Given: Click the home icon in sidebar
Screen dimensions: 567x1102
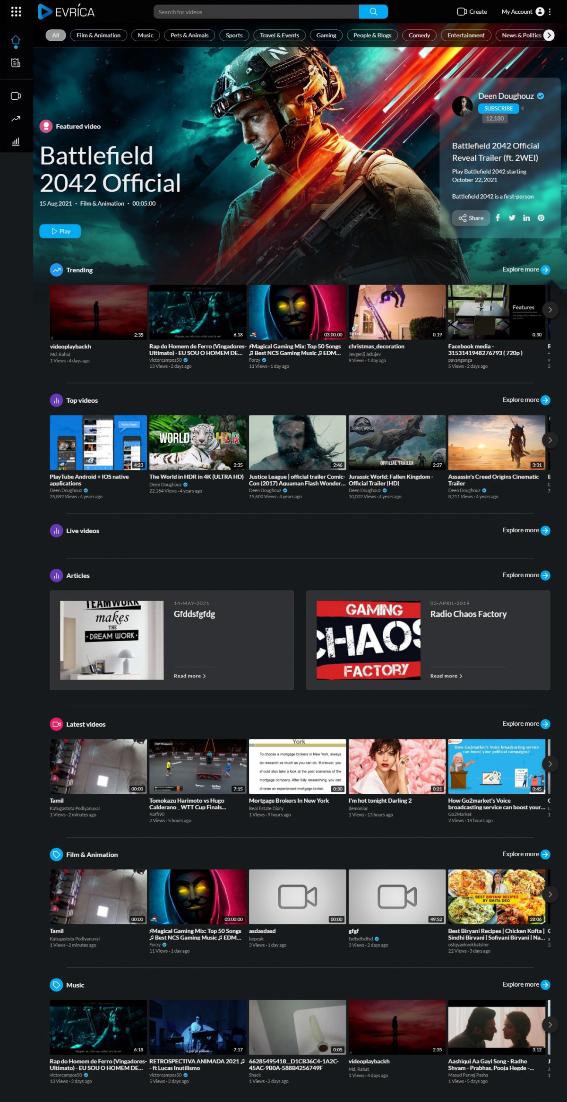Looking at the screenshot, I should pos(16,41).
